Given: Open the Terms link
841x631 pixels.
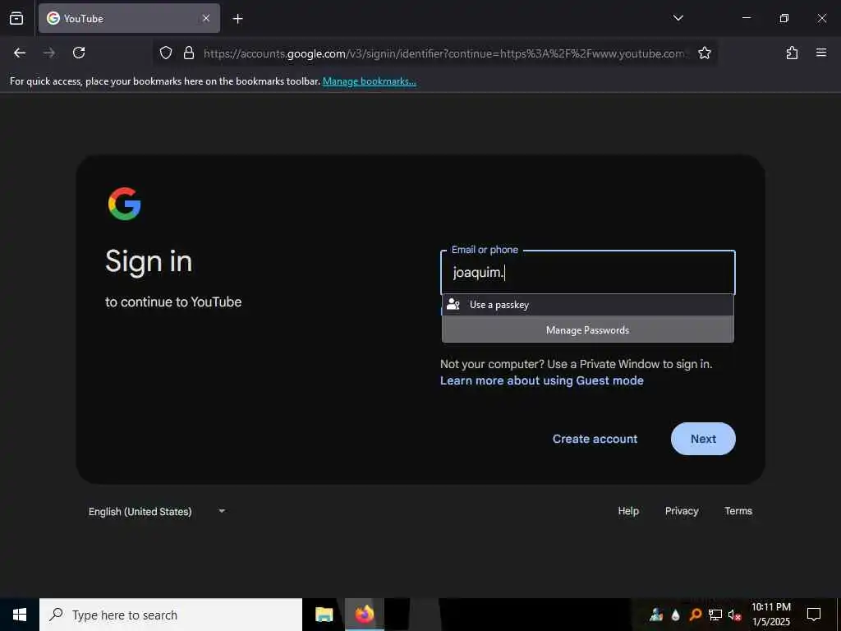Looking at the screenshot, I should pyautogui.click(x=738, y=511).
